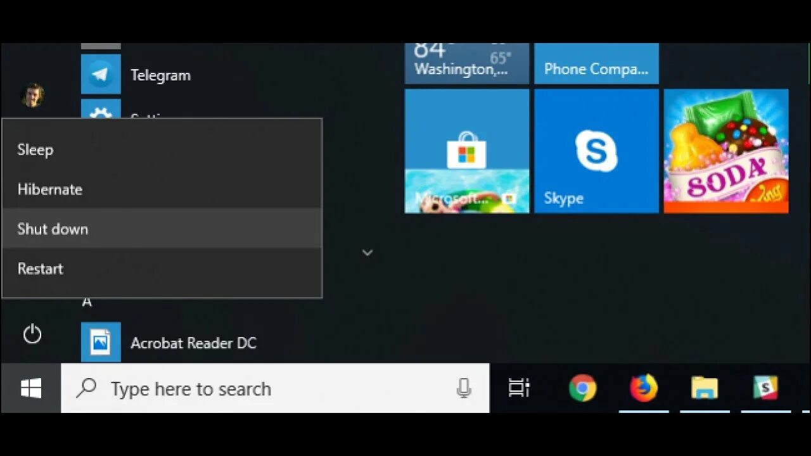Open the Telegram app icon
This screenshot has width=811, height=456.
pyautogui.click(x=101, y=74)
